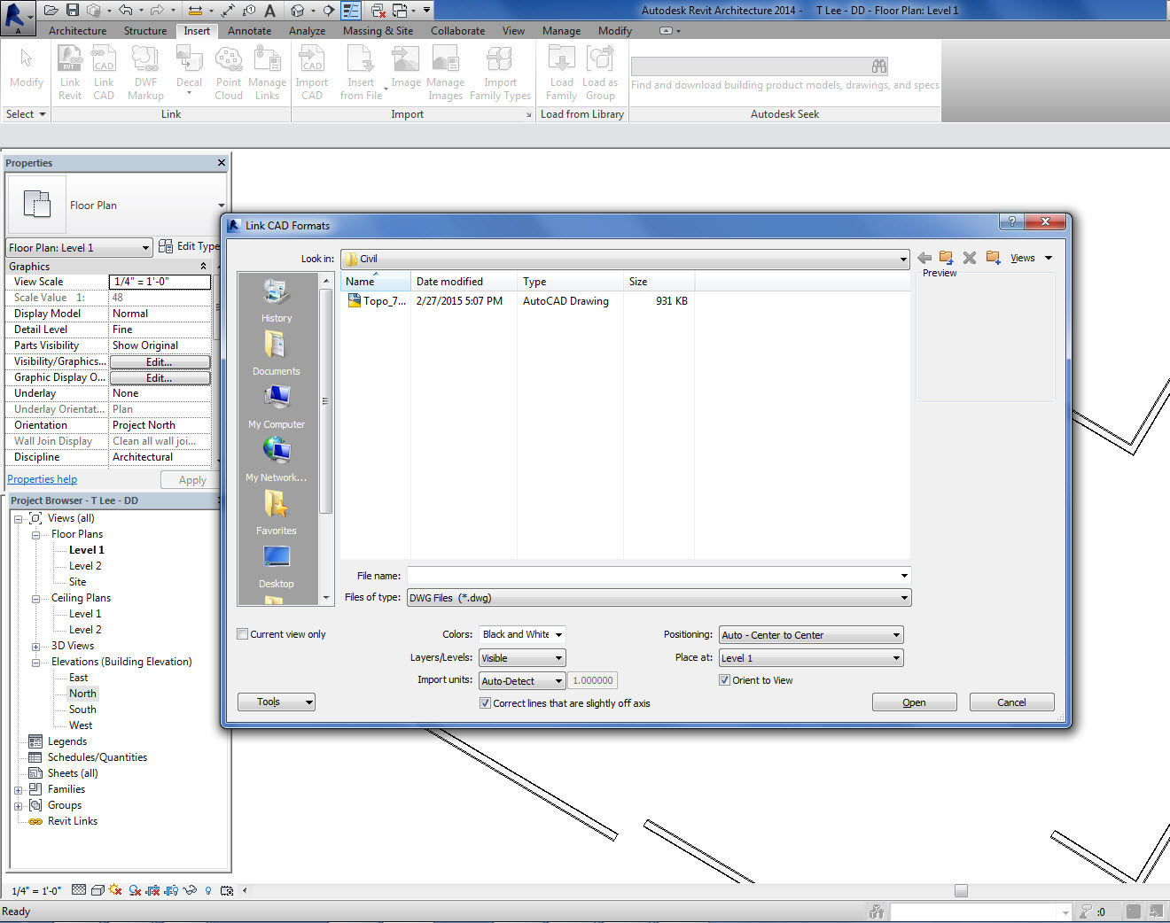Image resolution: width=1170 pixels, height=923 pixels.
Task: Open the Positioning dropdown
Action: [x=811, y=635]
